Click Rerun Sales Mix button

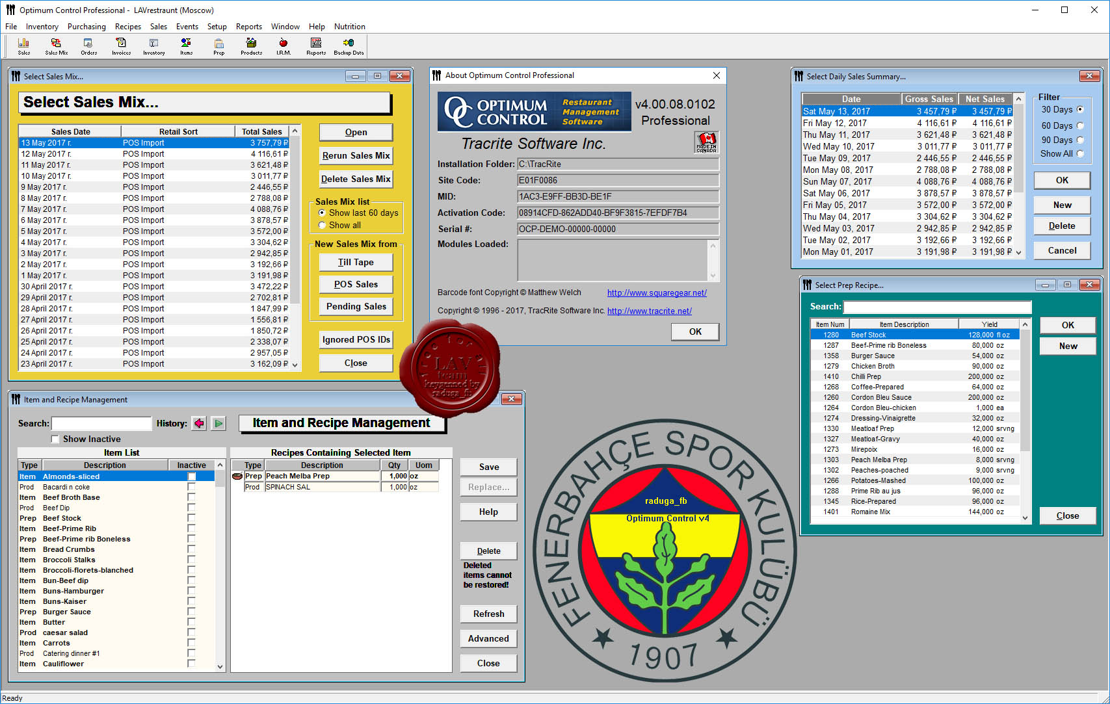click(356, 155)
